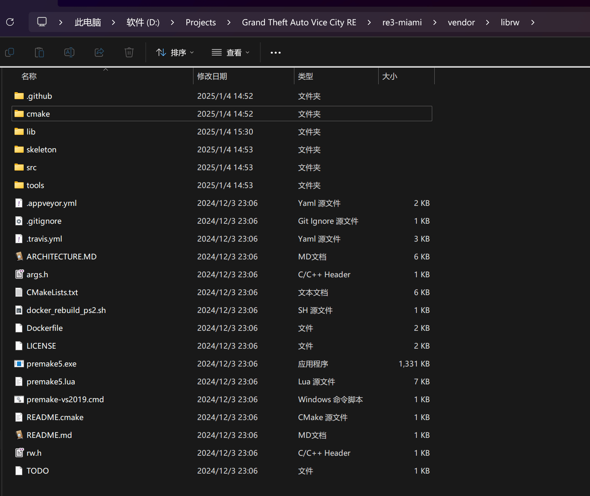590x496 pixels.
Task: Select the lib folder icon
Action: coord(19,132)
